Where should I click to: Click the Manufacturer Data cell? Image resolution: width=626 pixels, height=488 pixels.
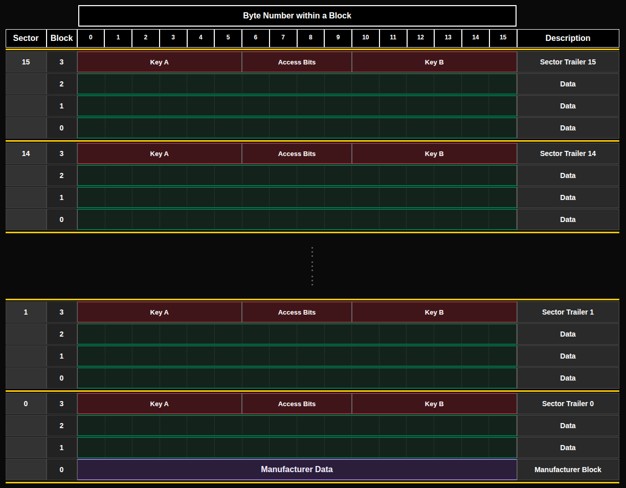pos(297,470)
